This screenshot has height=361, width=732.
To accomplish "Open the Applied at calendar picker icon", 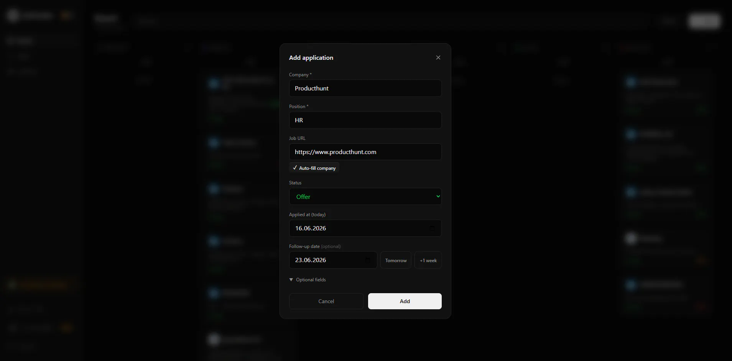I will coord(432,228).
